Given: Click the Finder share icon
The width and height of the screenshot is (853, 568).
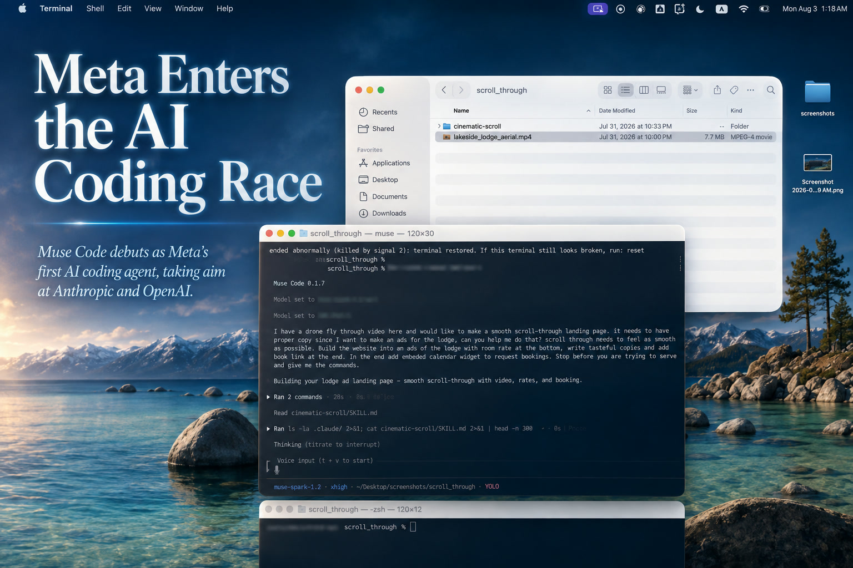Looking at the screenshot, I should click(717, 90).
